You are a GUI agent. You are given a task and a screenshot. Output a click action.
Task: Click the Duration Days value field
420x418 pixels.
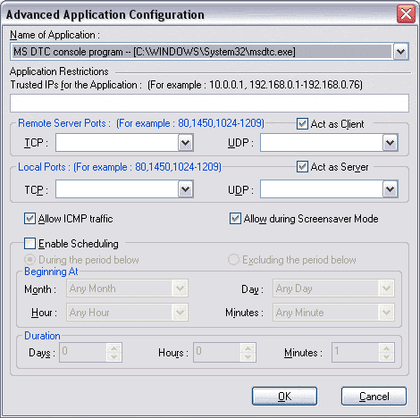[x=83, y=352]
